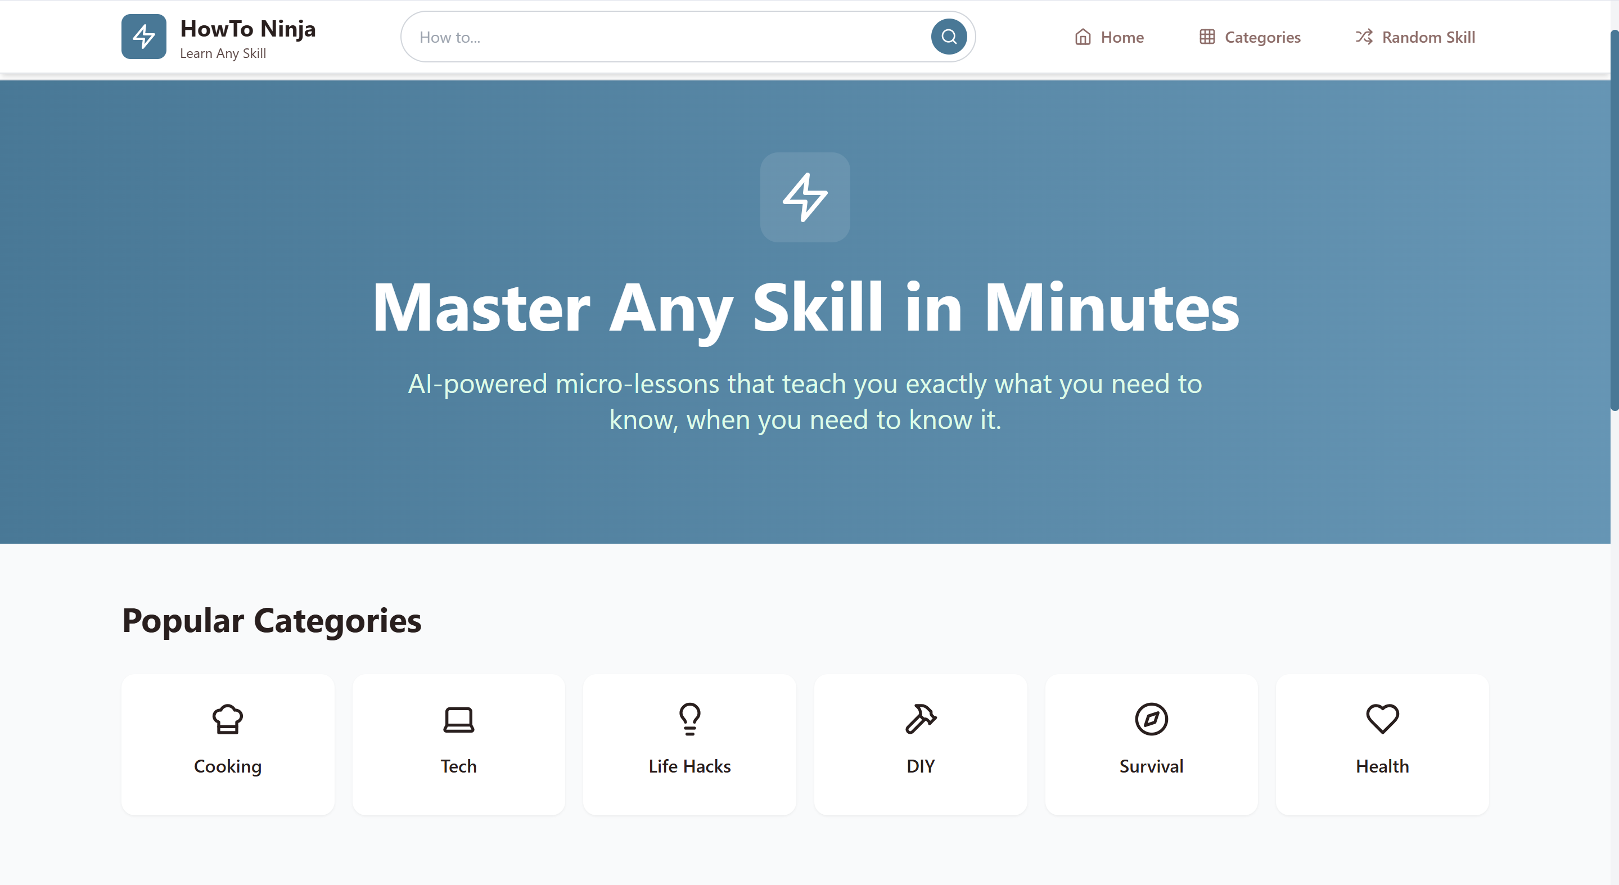Viewport: 1619px width, 885px height.
Task: Click the 'Popular Categories' heading
Action: pos(272,621)
